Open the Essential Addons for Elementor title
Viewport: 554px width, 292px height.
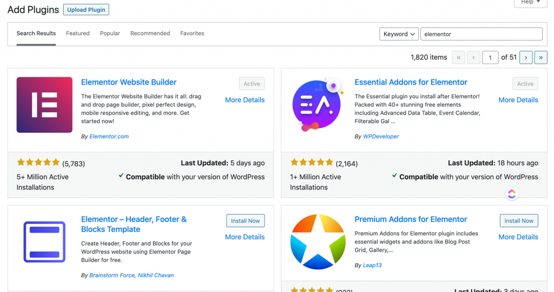coord(411,82)
